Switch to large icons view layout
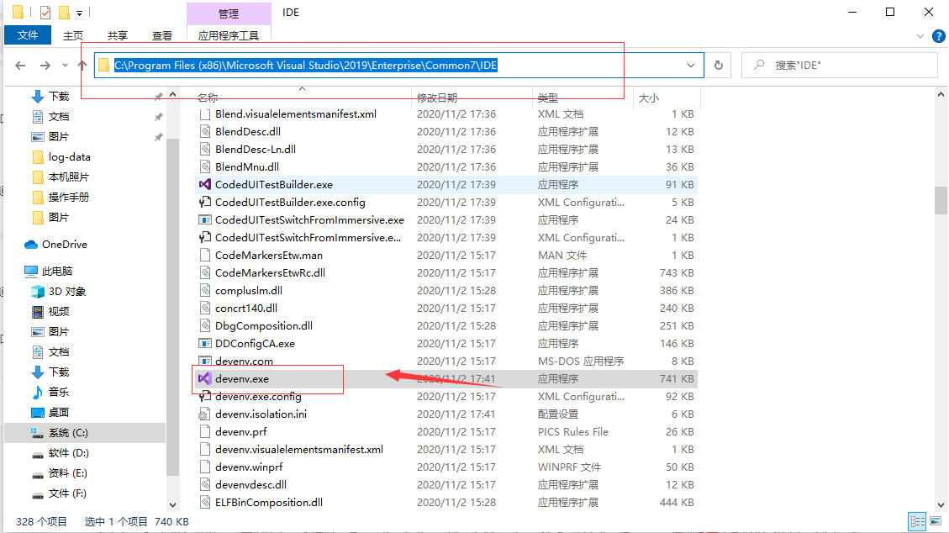The image size is (949, 533). pyautogui.click(x=936, y=521)
